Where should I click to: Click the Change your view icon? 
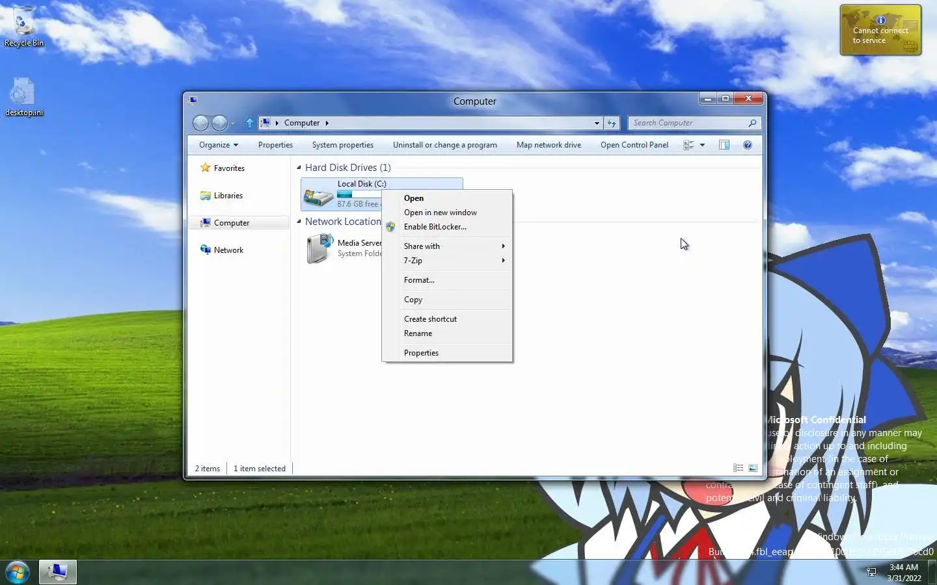click(688, 145)
